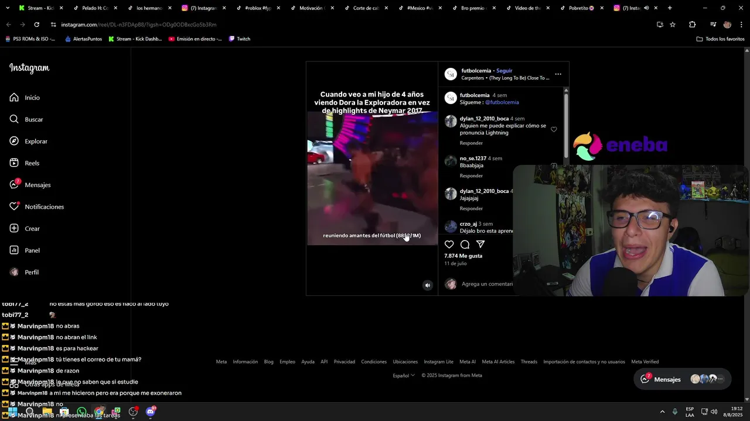Toggle reel audio mute button
750x421 pixels.
[427, 285]
